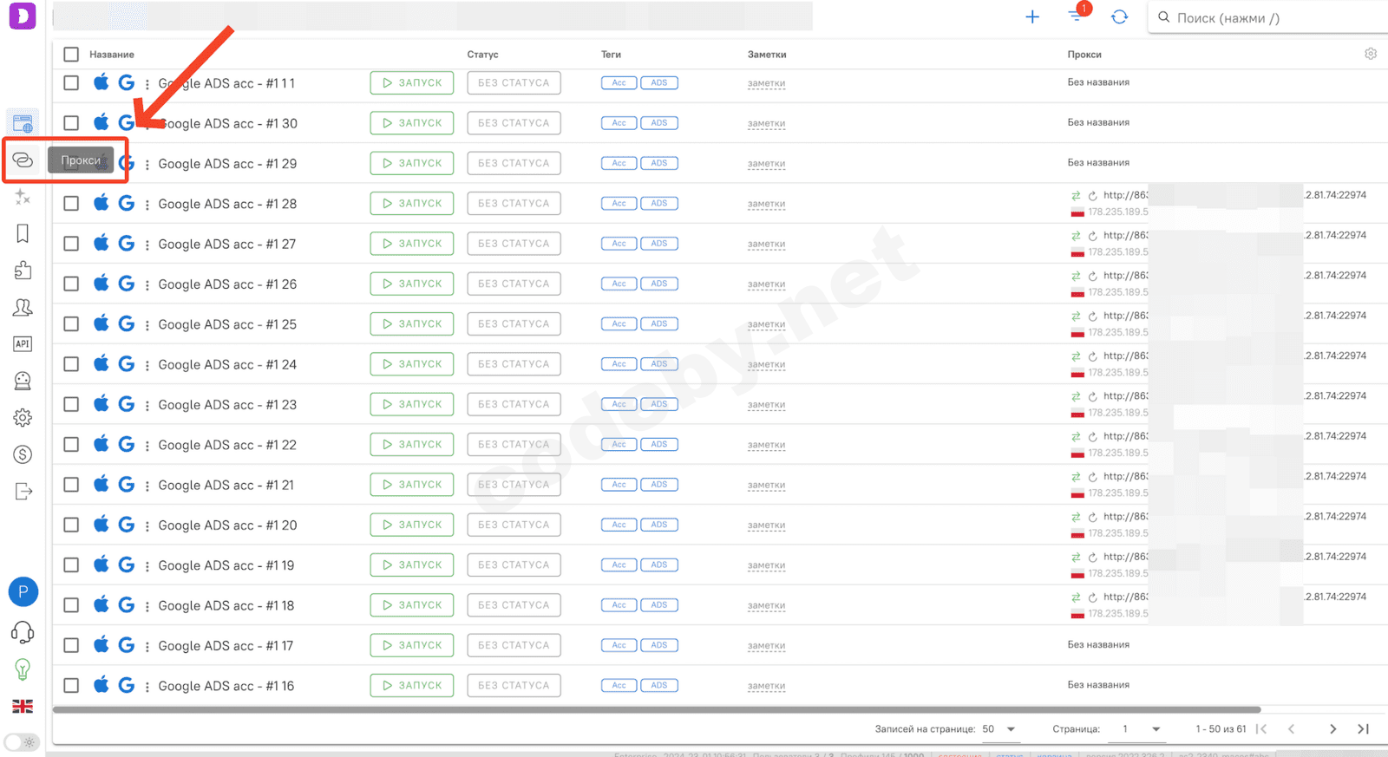This screenshot has width=1388, height=757.
Task: Select the Google ADS acc #1 28 checkbox
Action: click(x=71, y=204)
